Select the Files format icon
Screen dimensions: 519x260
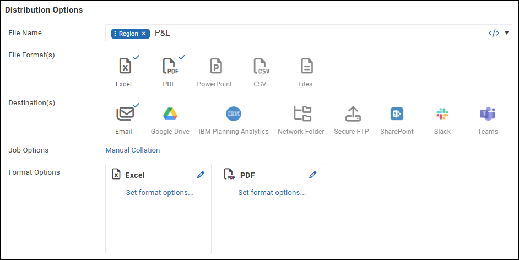tap(306, 67)
